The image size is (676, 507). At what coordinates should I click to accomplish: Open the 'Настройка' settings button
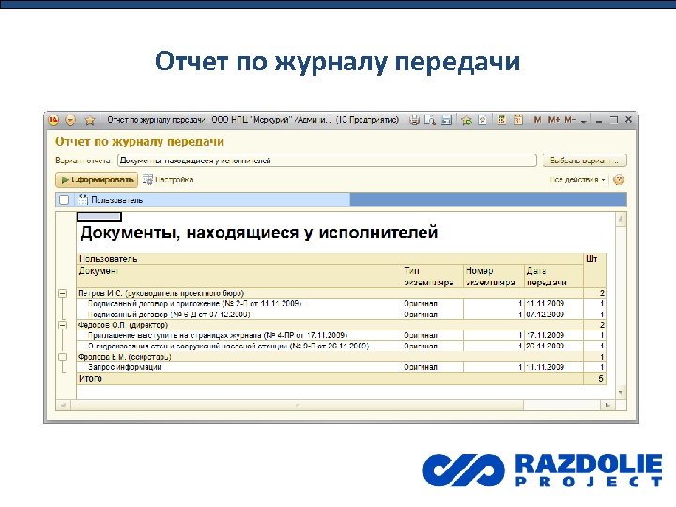coord(169,179)
